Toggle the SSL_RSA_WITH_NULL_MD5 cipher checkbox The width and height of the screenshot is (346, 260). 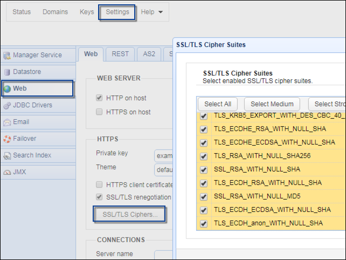pos(204,196)
